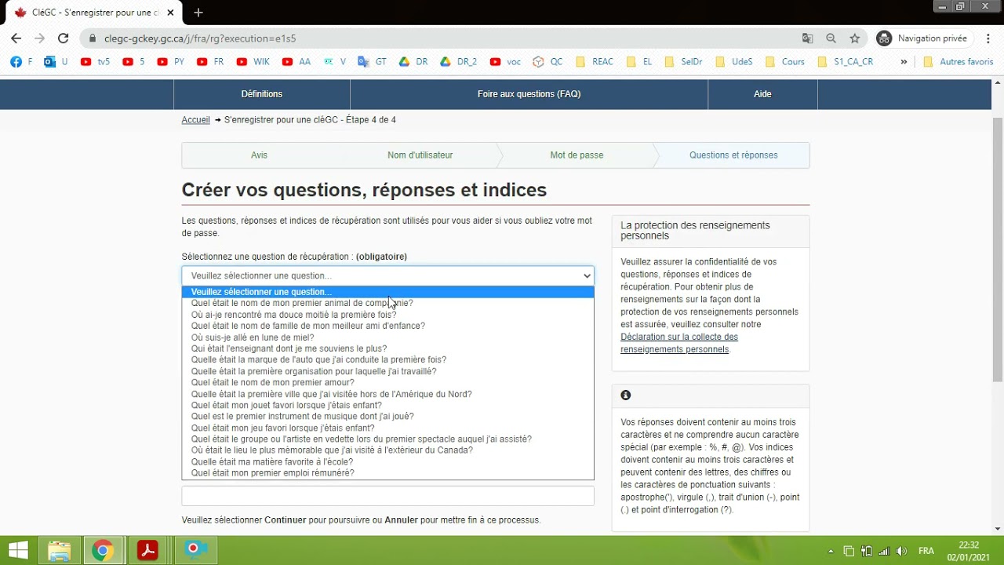Screen dimensions: 1004x565
Task: Select the Nom d'utilisateur step tab
Action: tap(420, 155)
